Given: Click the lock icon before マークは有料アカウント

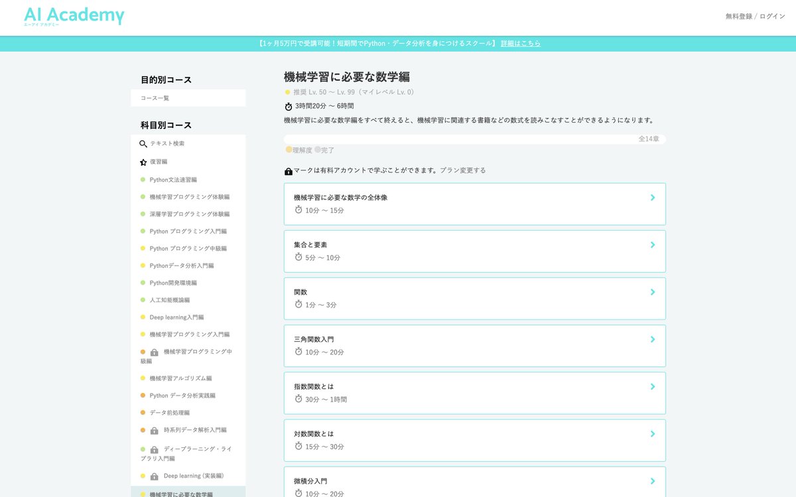Looking at the screenshot, I should pos(289,171).
